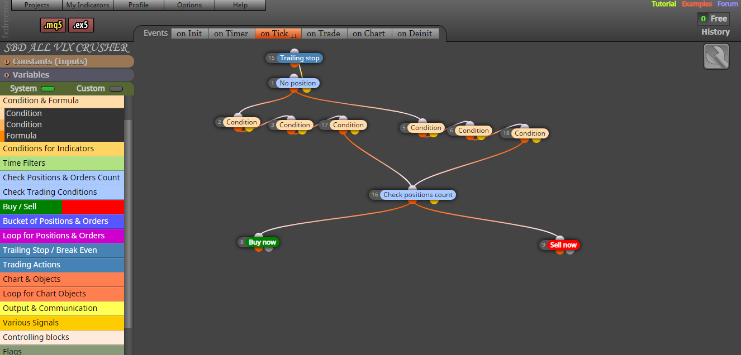
Task: Open the Projects menu
Action: [36, 5]
